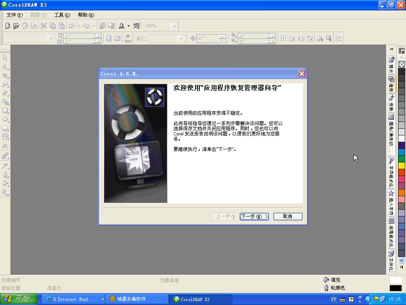Switch to 瑞星杀毒软件 taskbar item
The image size is (406, 305).
click(x=137, y=299)
